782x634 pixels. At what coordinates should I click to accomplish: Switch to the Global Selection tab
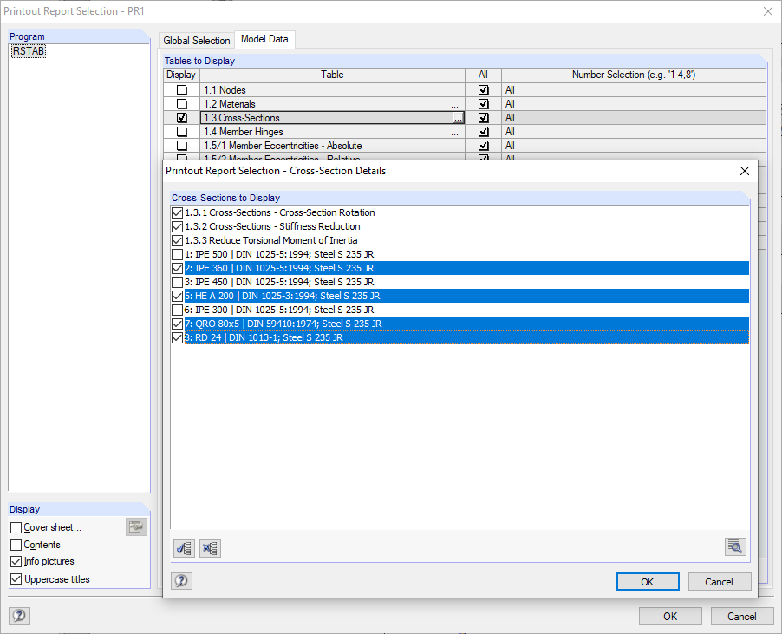tap(197, 40)
